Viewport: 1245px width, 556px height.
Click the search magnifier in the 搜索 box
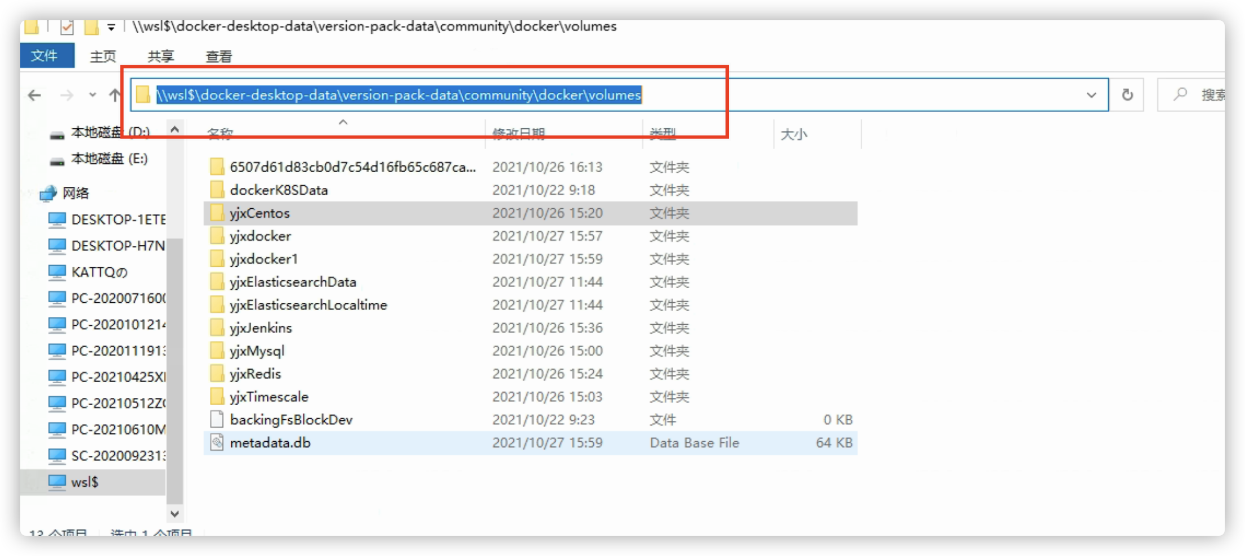click(1180, 94)
